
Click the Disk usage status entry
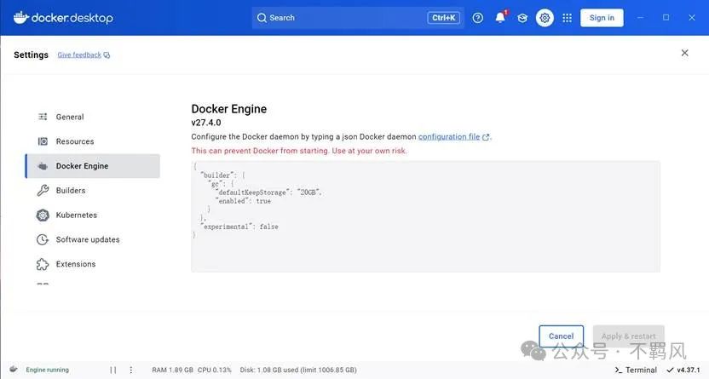coord(298,370)
